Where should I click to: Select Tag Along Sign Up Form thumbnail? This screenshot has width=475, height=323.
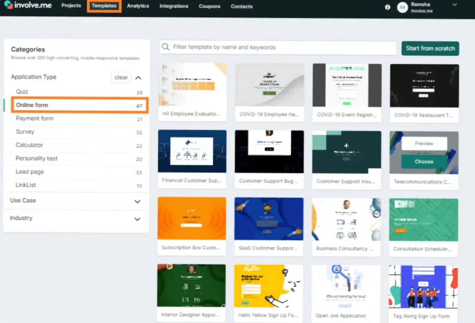click(x=423, y=287)
